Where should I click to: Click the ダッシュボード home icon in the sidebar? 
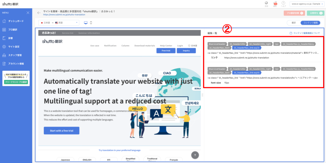(4, 21)
